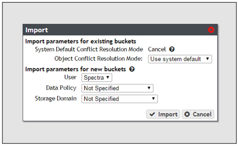Click 'Import parameters for existing buckets' heading
The image size is (238, 146).
81,41
